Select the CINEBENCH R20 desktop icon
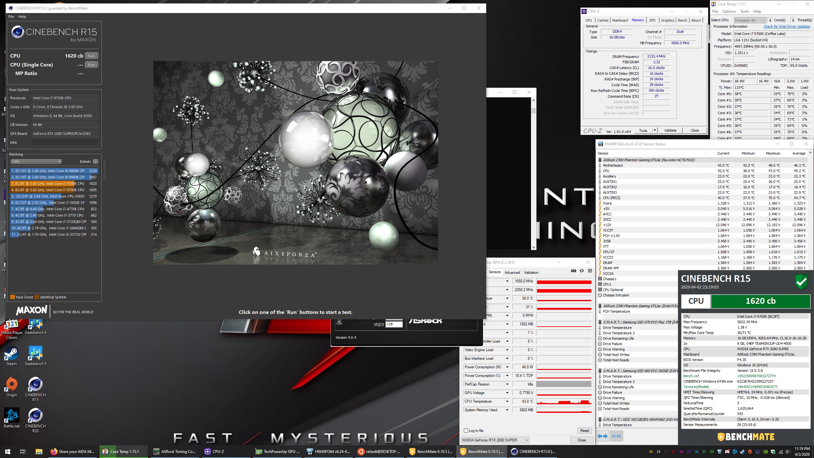 (x=36, y=420)
